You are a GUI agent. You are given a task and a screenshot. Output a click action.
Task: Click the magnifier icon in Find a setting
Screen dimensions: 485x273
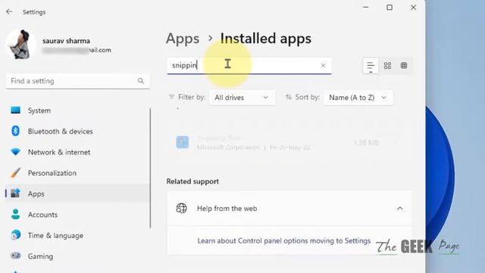pyautogui.click(x=141, y=81)
